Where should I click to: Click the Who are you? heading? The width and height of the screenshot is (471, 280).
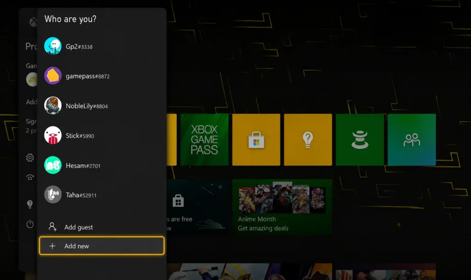tap(70, 19)
